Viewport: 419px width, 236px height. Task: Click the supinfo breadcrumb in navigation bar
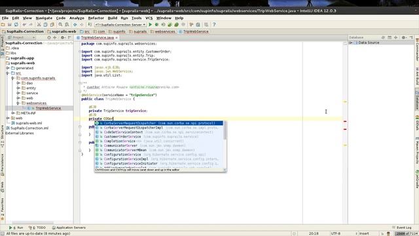pos(117,31)
